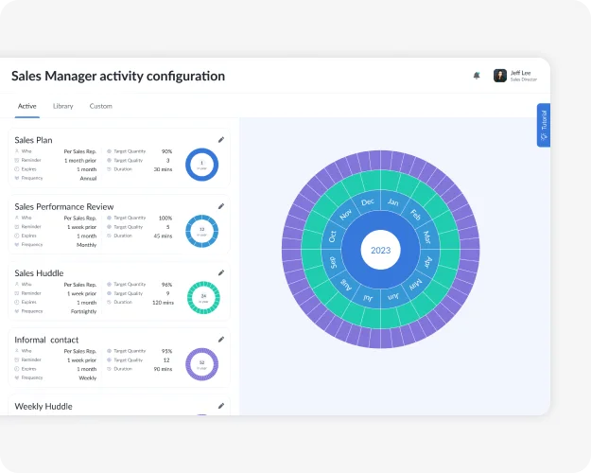Open the Library tab
Viewport: 591px width, 473px height.
(x=62, y=106)
